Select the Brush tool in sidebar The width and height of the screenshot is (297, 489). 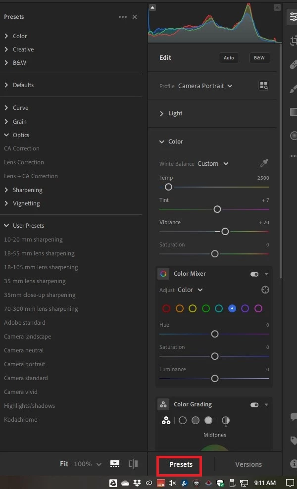[x=293, y=88]
